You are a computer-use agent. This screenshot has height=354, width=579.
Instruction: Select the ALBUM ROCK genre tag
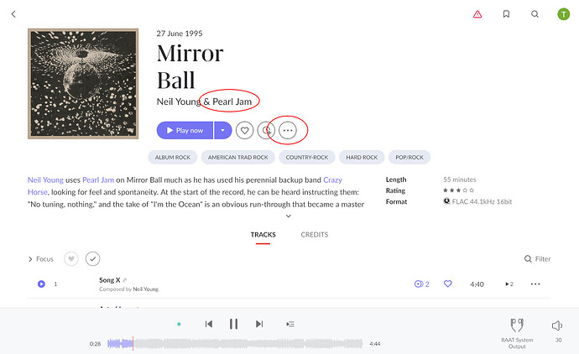click(173, 157)
